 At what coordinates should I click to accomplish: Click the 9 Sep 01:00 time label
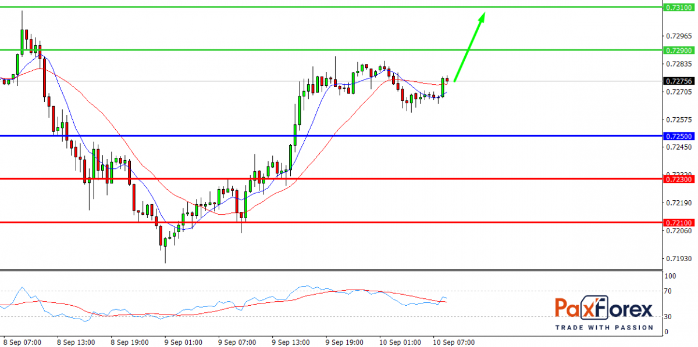coord(183,342)
